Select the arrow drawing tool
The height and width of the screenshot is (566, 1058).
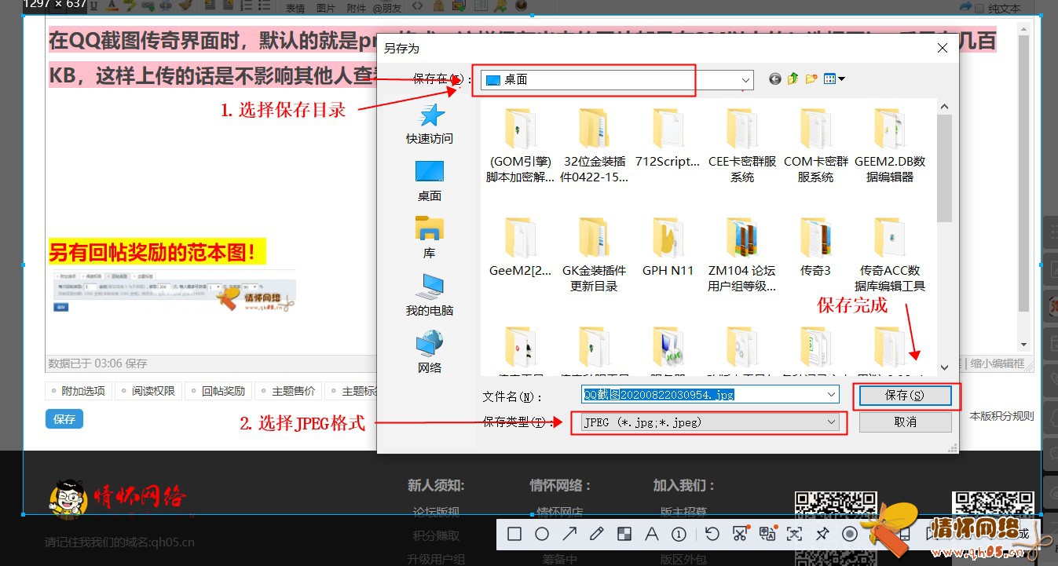(x=569, y=535)
